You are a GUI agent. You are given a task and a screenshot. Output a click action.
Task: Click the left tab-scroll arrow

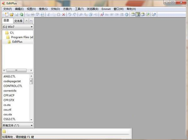click(27, 21)
